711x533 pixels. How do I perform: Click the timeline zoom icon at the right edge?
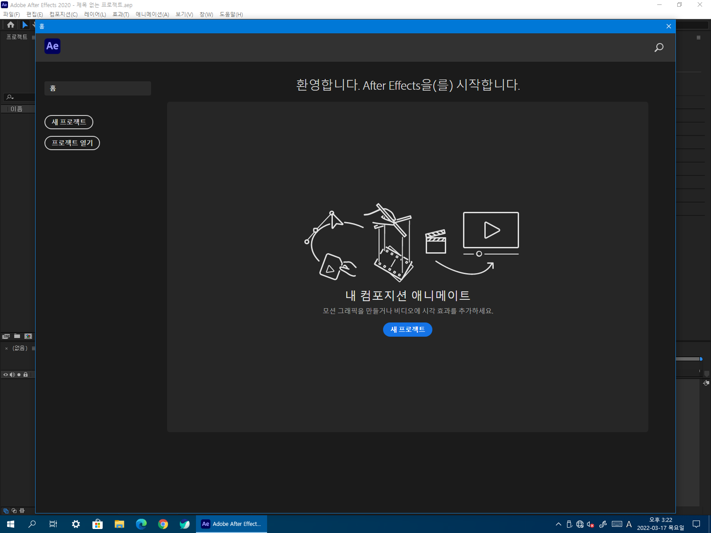(x=706, y=383)
